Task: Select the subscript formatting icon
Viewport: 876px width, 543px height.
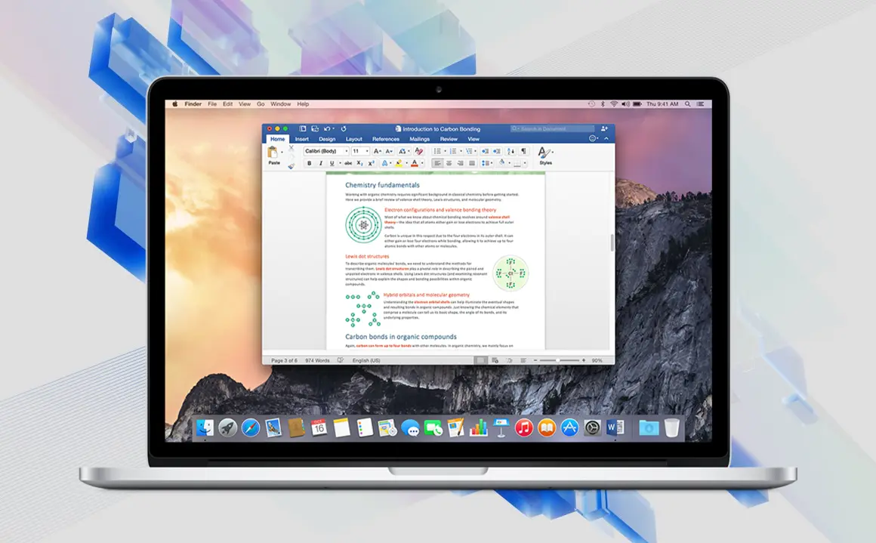Action: click(x=359, y=163)
